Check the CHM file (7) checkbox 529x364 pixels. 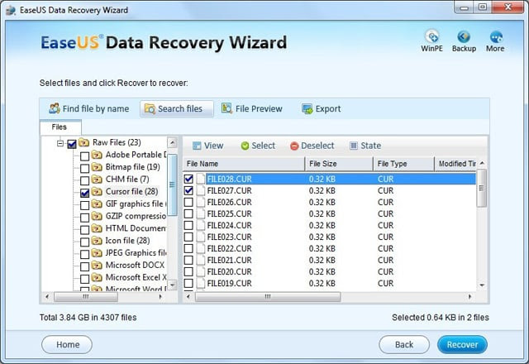pyautogui.click(x=84, y=180)
